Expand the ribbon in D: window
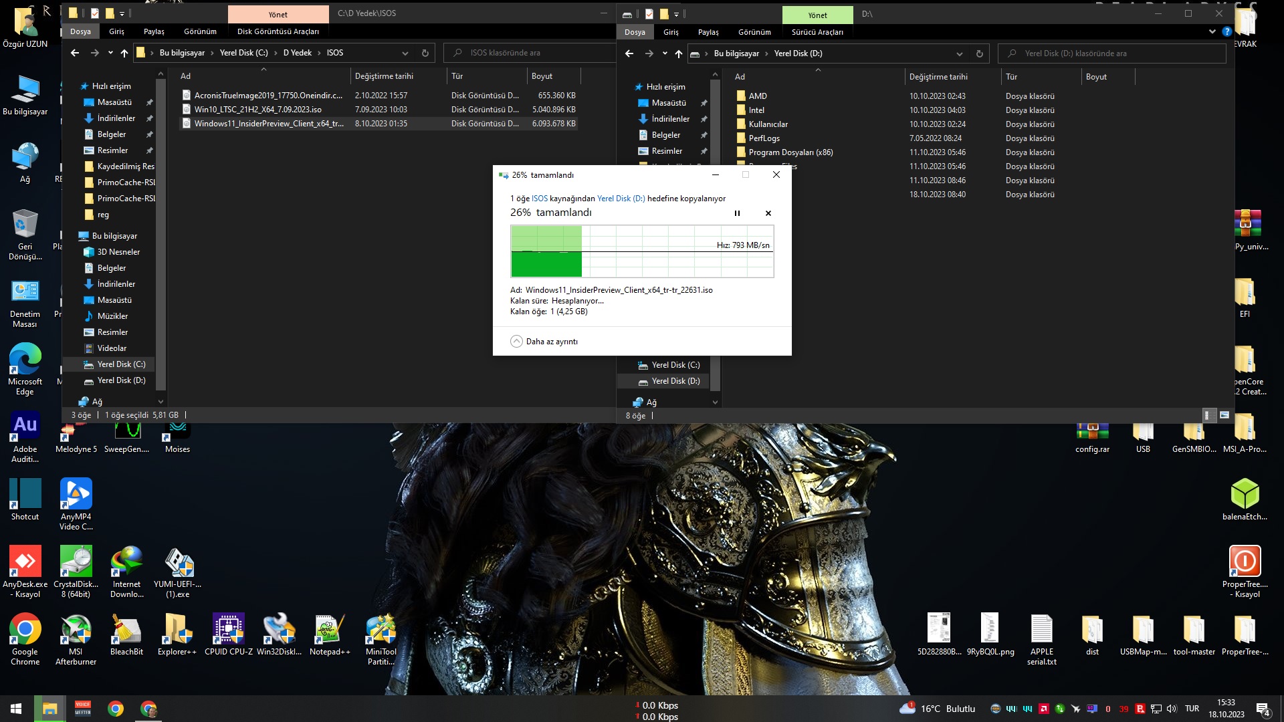The image size is (1284, 722). coord(1212,31)
